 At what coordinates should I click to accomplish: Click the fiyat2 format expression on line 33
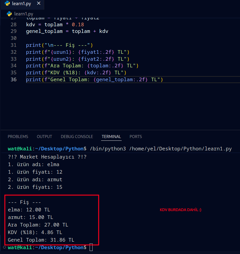96,59
